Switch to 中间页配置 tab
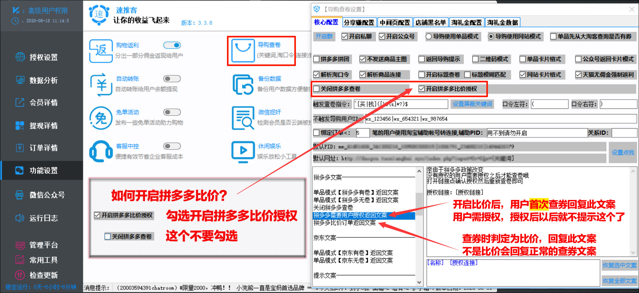 (395, 23)
